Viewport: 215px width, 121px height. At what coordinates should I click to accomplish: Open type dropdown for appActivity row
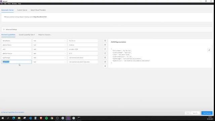[x=49, y=62]
